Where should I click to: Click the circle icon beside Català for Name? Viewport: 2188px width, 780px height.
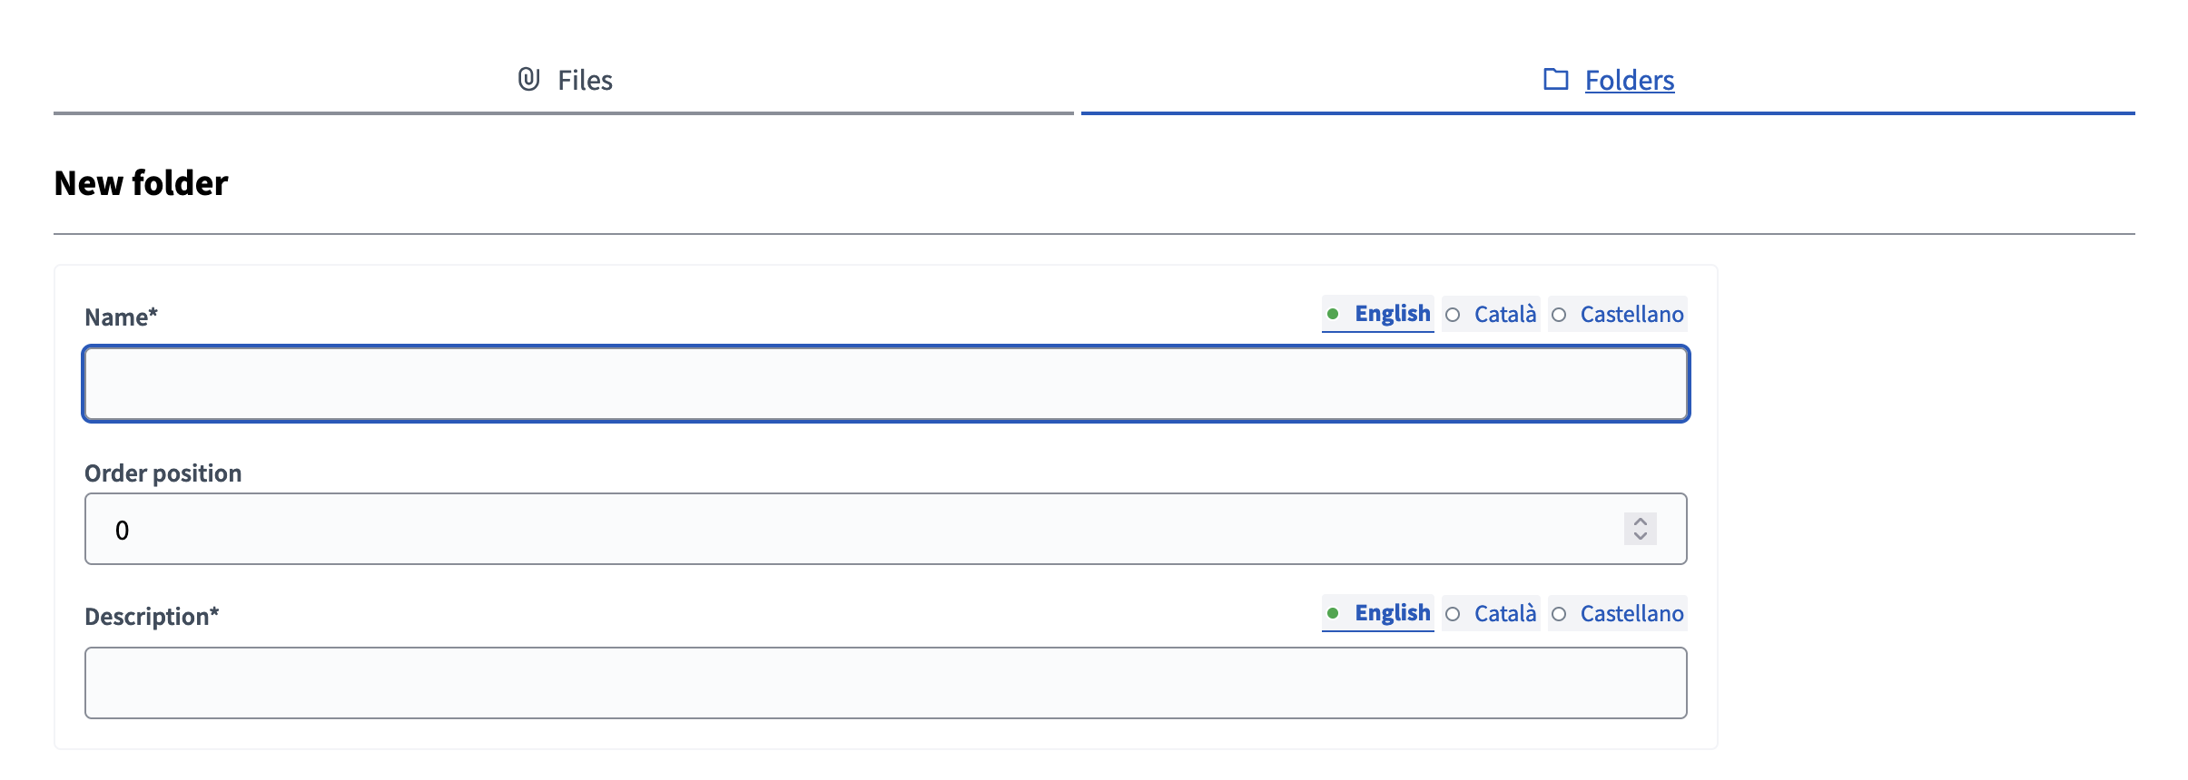pos(1453,315)
